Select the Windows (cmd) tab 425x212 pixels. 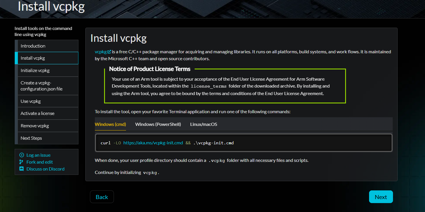[x=110, y=124]
